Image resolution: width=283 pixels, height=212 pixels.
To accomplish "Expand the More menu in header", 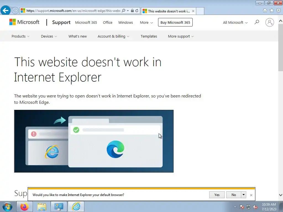I will coord(146,23).
